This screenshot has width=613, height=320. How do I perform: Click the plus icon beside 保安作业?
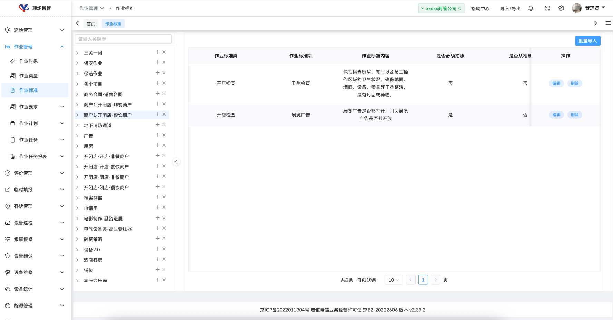click(157, 62)
